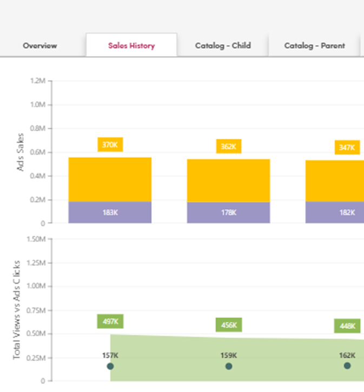Click the dot marker under 157K

[x=110, y=366]
